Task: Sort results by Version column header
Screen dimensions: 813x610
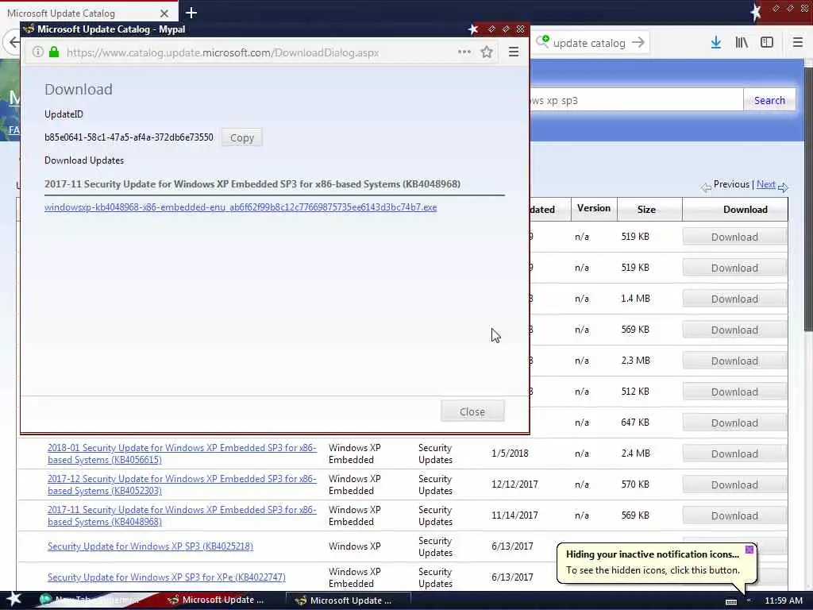Action: pos(594,209)
